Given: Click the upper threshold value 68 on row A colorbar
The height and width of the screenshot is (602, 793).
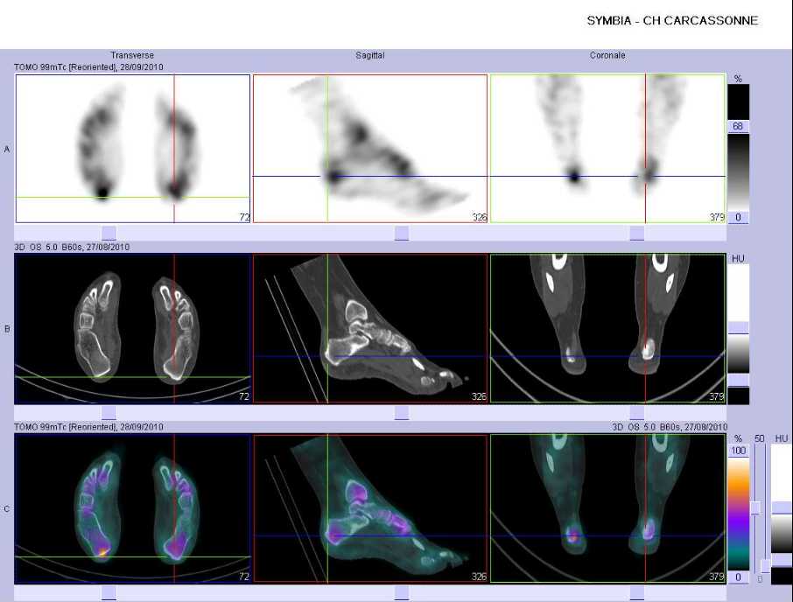Looking at the screenshot, I should [738, 126].
